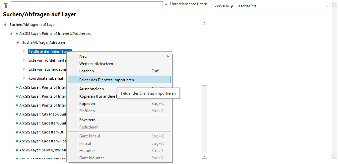Choose Kopieren with Strg+C shortcut
This screenshot has width=339, height=164.
point(87,104)
